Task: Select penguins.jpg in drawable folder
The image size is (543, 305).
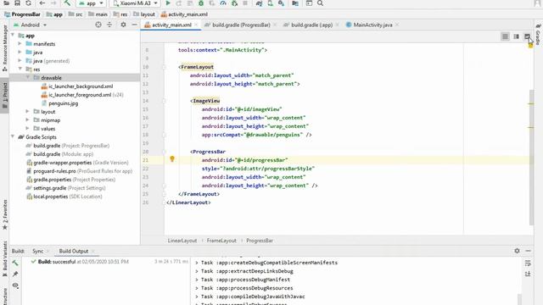Action: point(63,103)
